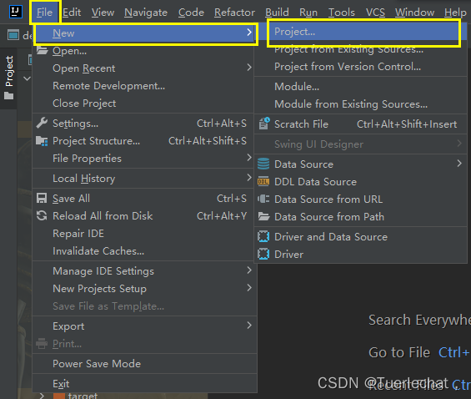The image size is (471, 399).
Task: Click the IntelliJ IDEA logo icon
Action: 15,12
